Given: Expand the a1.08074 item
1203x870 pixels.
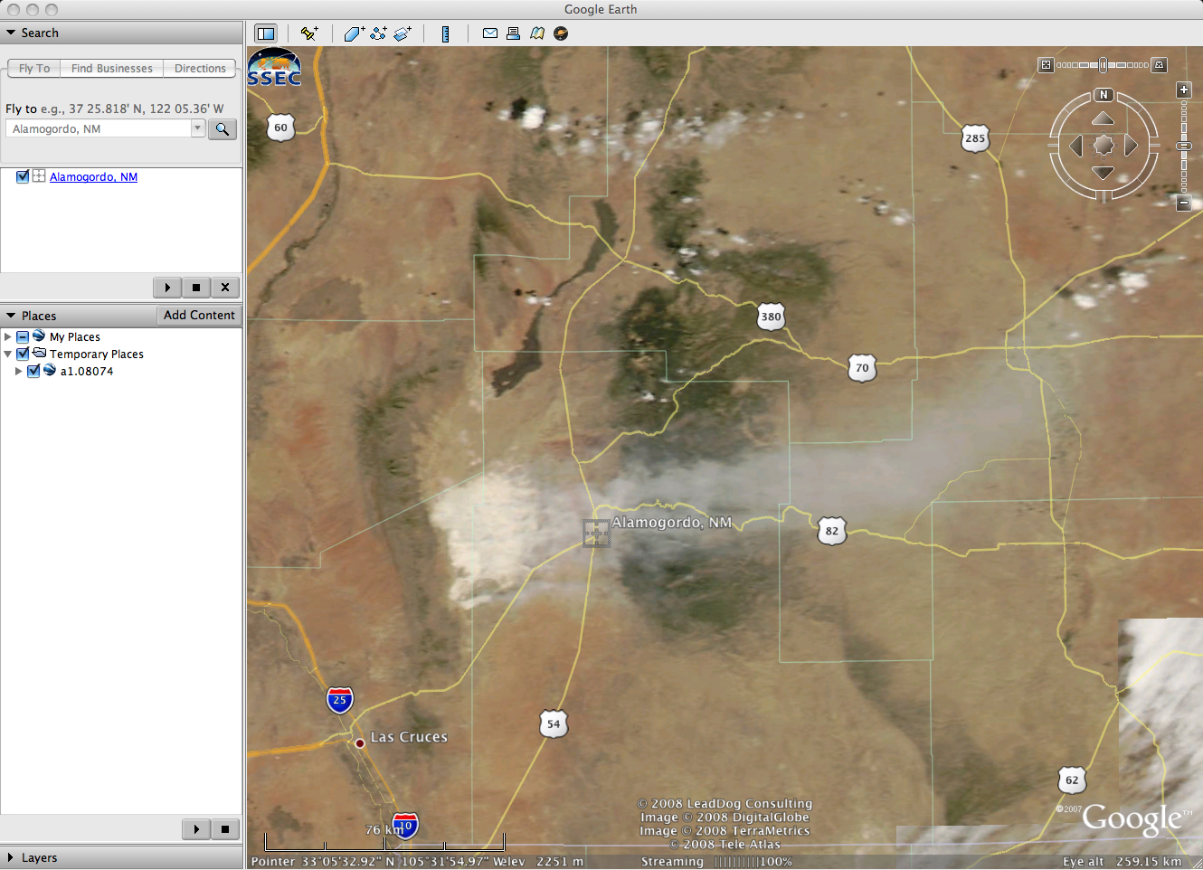Looking at the screenshot, I should point(19,371).
